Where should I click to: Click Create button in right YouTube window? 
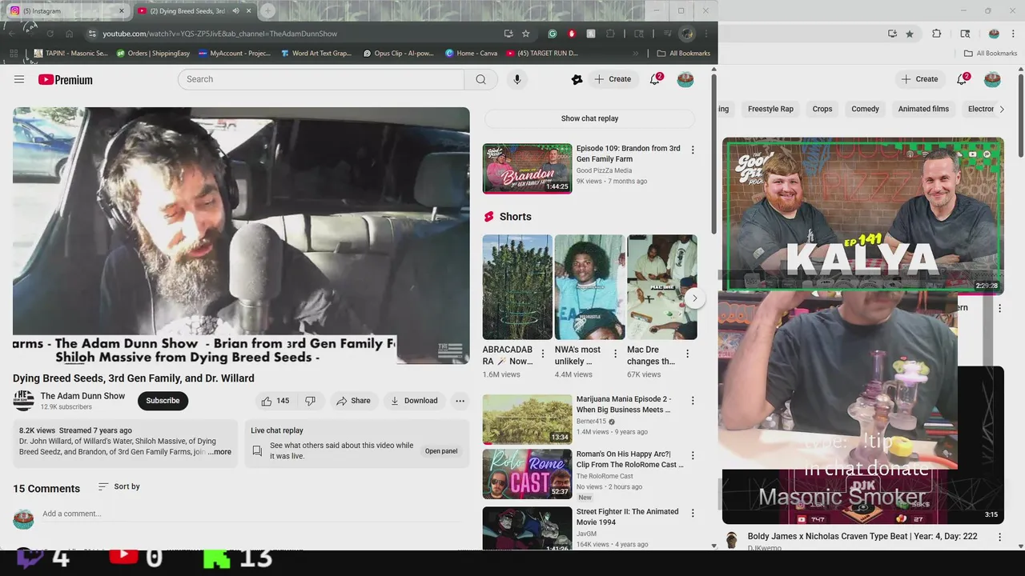919,79
